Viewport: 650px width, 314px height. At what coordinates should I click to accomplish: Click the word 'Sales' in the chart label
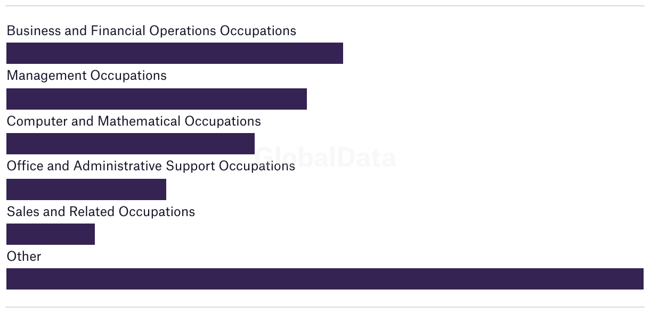point(23,212)
